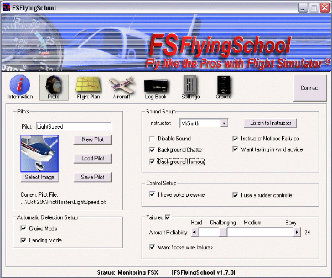Toggle Want taxiing in wind advice

tap(235, 149)
